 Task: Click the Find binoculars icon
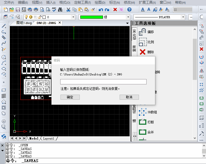point(60,9)
